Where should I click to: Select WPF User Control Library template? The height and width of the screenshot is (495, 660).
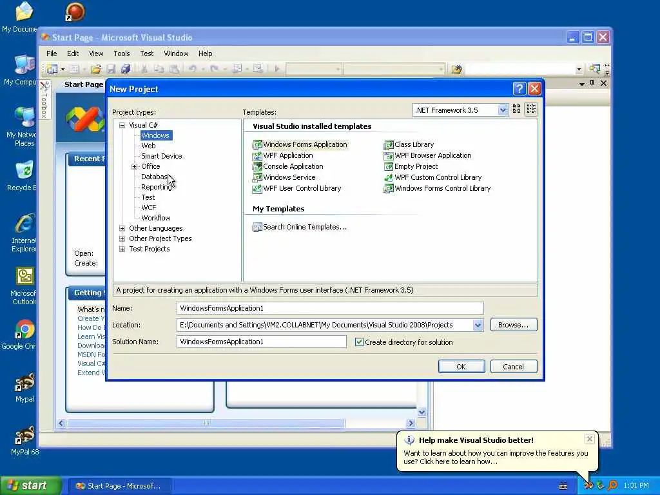pos(296,188)
